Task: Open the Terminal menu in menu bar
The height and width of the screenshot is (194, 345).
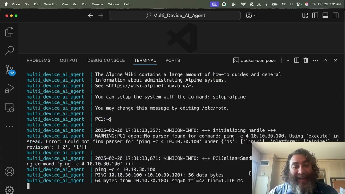Action: coord(98,4)
